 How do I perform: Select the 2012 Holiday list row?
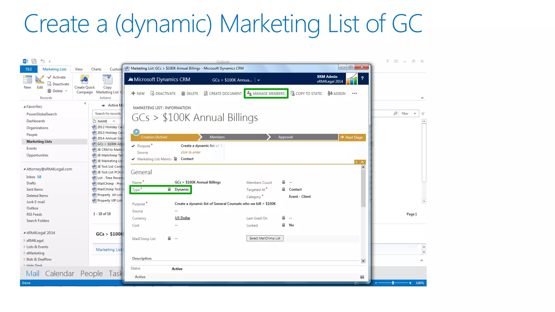107,127
